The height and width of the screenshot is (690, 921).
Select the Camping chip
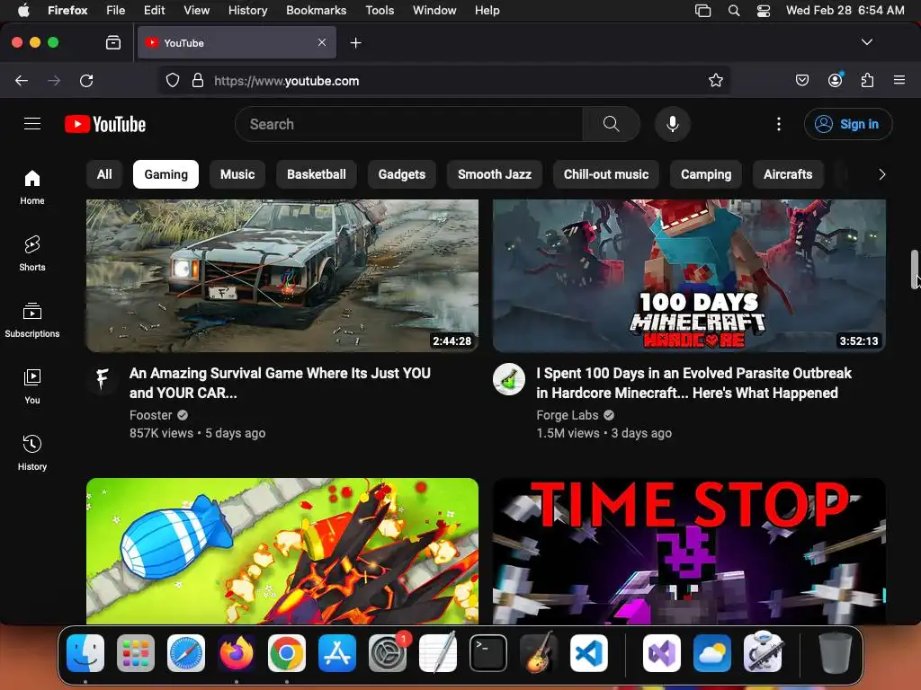(x=706, y=174)
